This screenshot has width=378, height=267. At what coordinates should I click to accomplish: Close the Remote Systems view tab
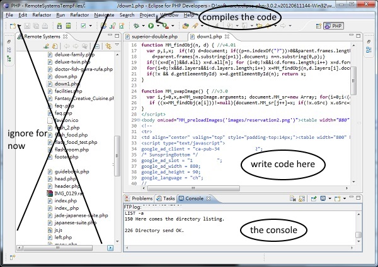pyautogui.click(x=65, y=36)
